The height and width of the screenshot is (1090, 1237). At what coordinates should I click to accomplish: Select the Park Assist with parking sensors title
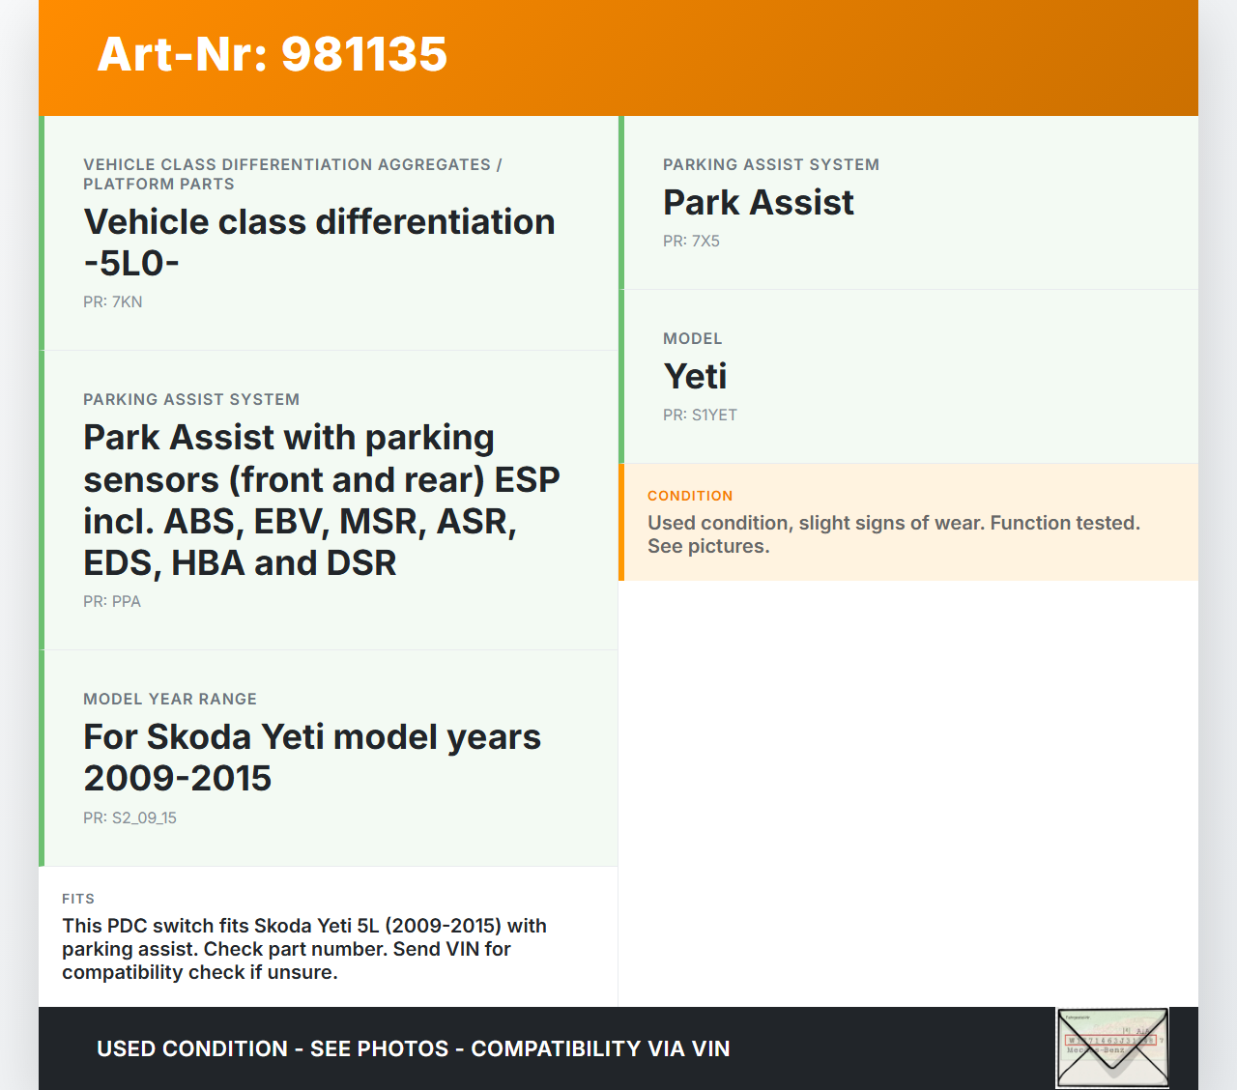click(321, 500)
